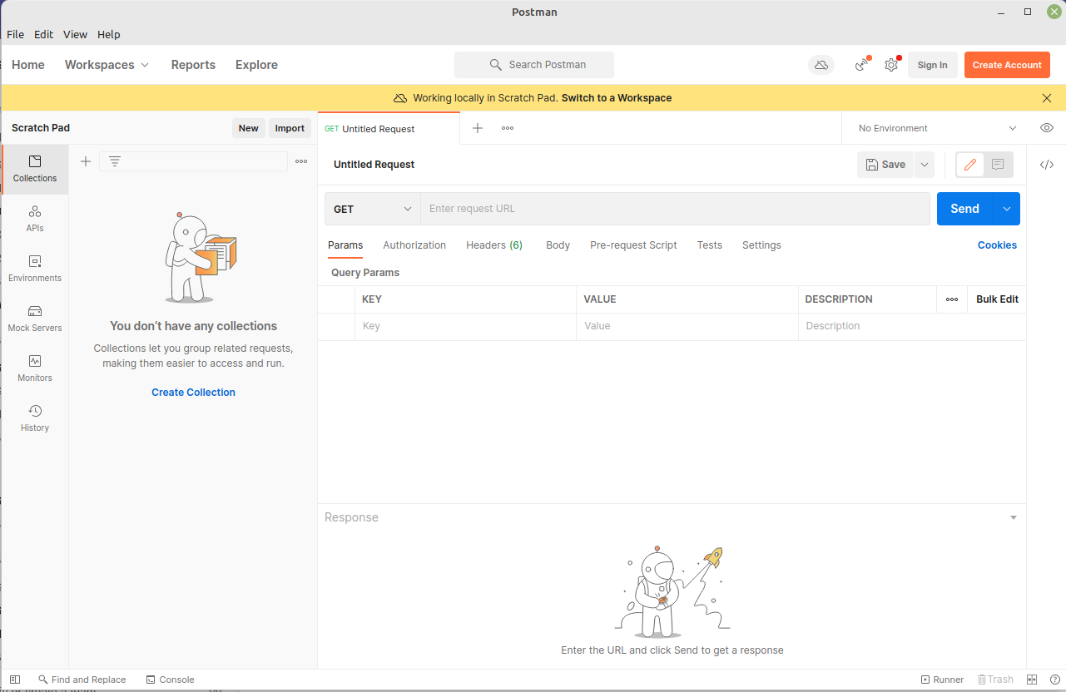Expand the Workspaces menu in header

pos(107,65)
